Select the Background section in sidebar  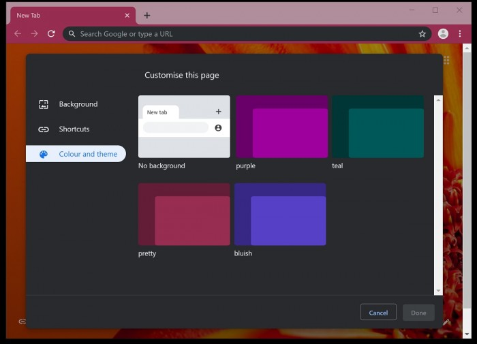tap(76, 104)
